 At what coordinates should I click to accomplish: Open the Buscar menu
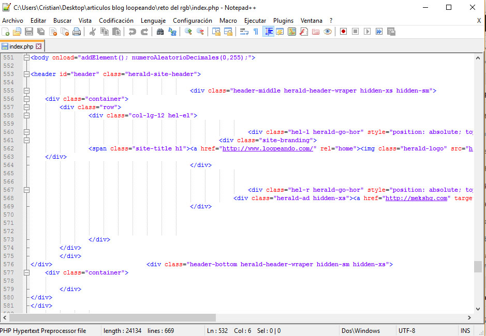[x=62, y=21]
